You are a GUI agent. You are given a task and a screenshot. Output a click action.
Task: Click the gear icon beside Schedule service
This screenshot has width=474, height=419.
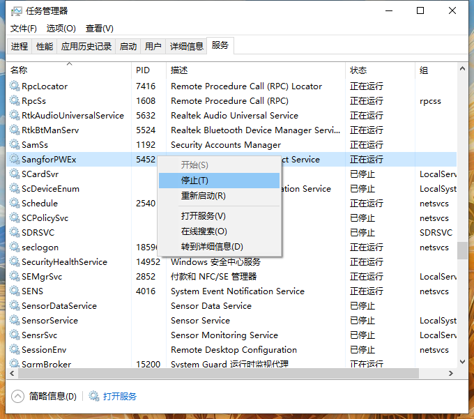click(x=15, y=204)
